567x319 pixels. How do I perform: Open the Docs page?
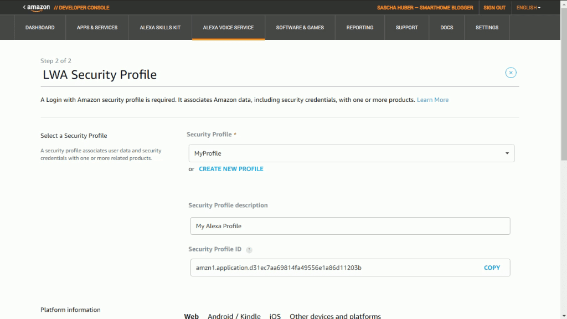[x=447, y=28]
